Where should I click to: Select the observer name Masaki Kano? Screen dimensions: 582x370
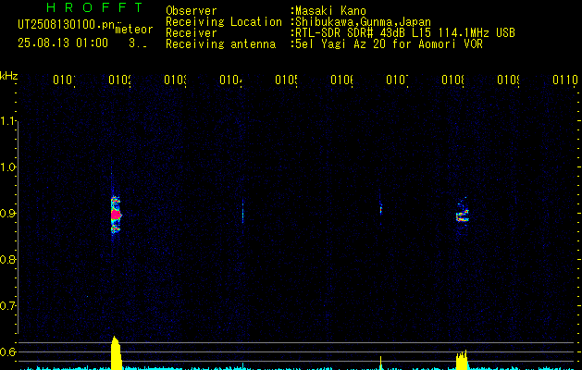(x=330, y=10)
